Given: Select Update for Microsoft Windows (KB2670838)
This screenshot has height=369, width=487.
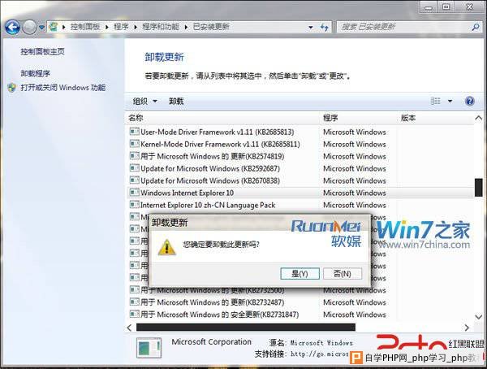Looking at the screenshot, I should pos(300,180).
